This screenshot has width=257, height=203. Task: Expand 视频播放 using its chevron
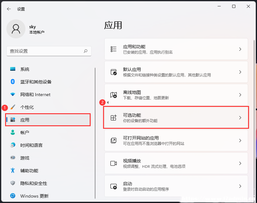pos(240,163)
